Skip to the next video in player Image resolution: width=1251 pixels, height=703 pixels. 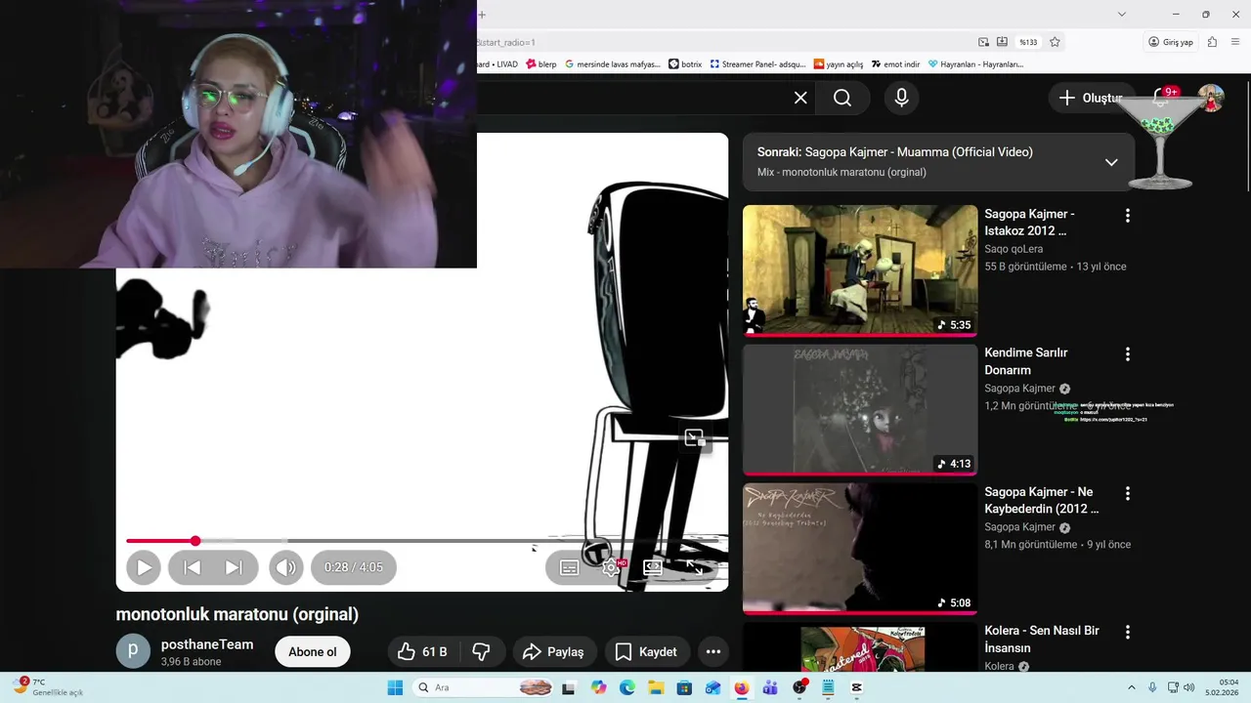point(234,567)
